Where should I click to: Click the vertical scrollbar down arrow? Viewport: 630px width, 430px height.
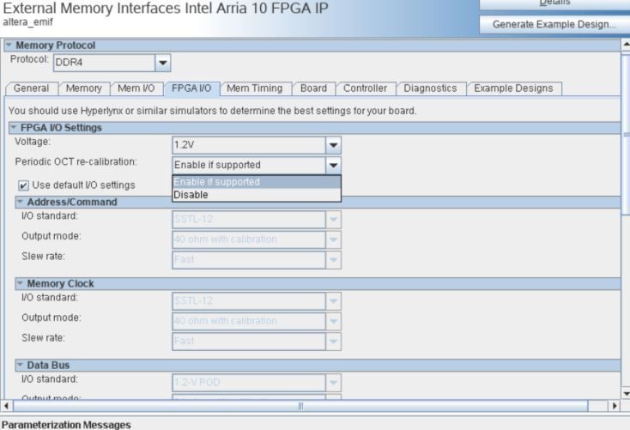coord(626,393)
